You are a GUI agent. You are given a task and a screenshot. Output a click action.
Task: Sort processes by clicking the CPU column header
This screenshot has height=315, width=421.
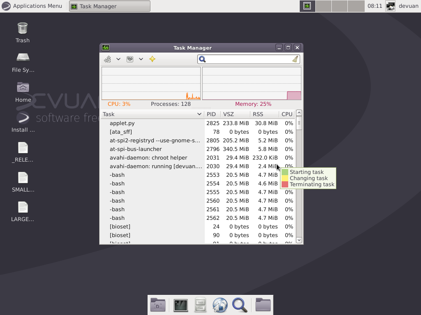click(287, 114)
